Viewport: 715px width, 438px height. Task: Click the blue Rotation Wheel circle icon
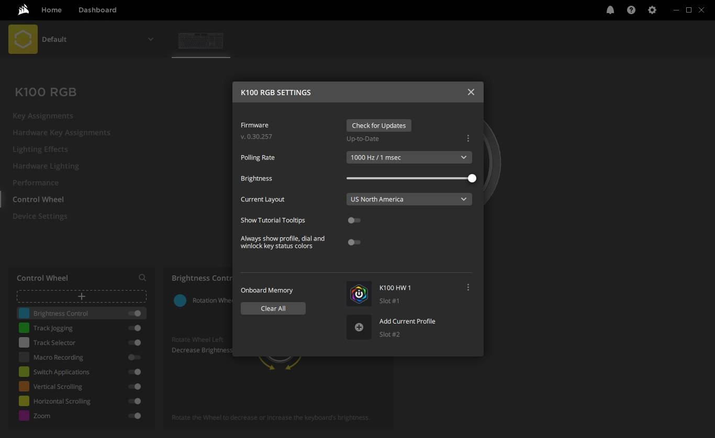pyautogui.click(x=180, y=301)
